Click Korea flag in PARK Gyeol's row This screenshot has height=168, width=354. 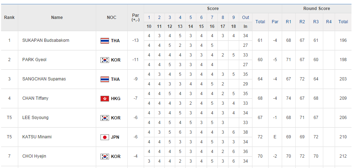104,60
